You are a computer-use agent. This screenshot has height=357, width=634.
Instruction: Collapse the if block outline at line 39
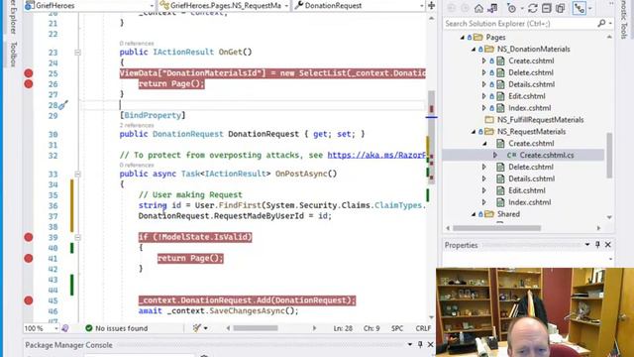click(77, 237)
